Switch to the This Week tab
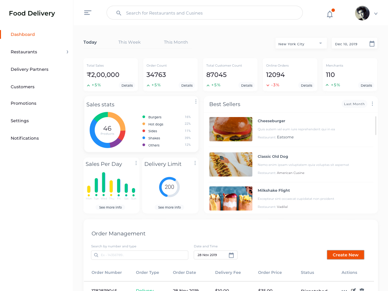Image resolution: width=388 pixels, height=291 pixels. click(129, 42)
